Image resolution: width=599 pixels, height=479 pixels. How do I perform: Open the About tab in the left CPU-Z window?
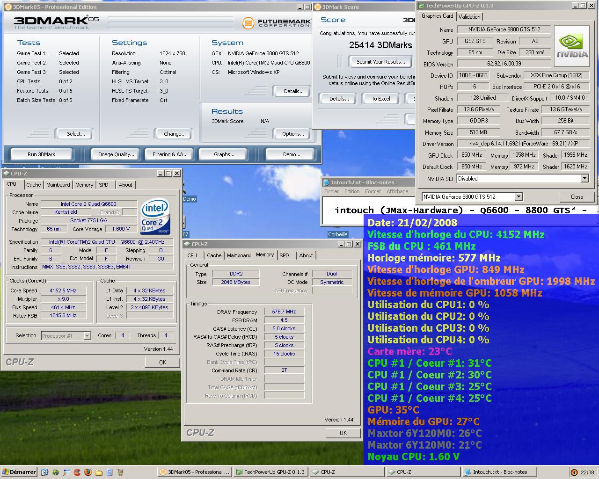point(125,185)
